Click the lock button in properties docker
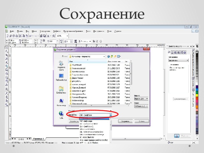This screenshot has width=204, height=153. click(177, 136)
